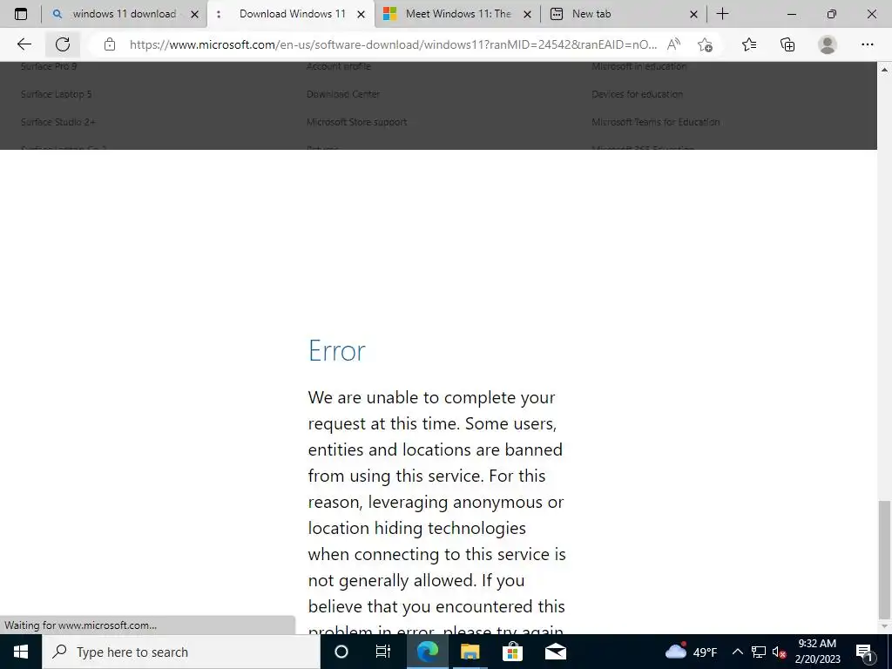This screenshot has width=892, height=669.
Task: View site information via the lock icon
Action: [110, 44]
